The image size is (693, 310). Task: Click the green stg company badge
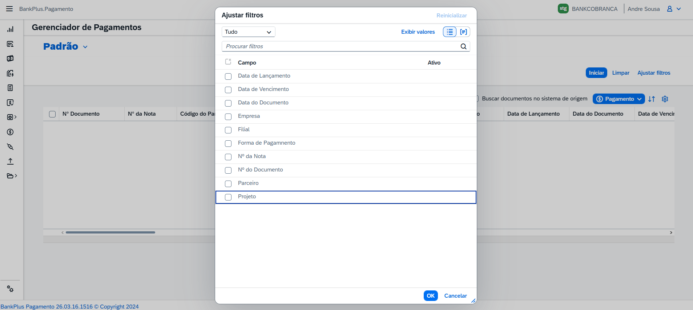[x=563, y=8]
